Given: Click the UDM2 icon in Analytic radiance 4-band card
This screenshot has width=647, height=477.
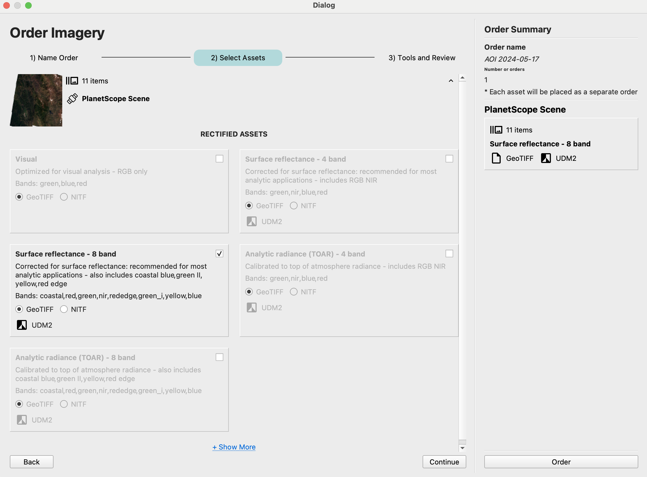Looking at the screenshot, I should pos(252,307).
